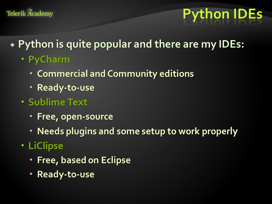Click 'Needs plugins and some setup to work properly'
Viewport: 272px width, 204px height.
point(137,131)
